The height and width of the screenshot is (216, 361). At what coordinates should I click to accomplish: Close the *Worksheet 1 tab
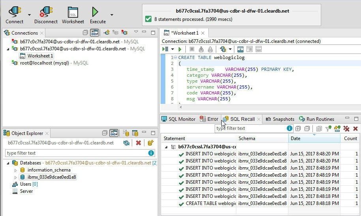[203, 33]
